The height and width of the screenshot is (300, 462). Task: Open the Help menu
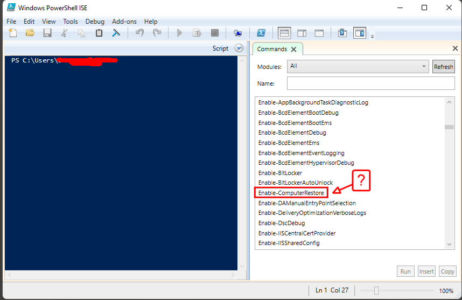151,22
